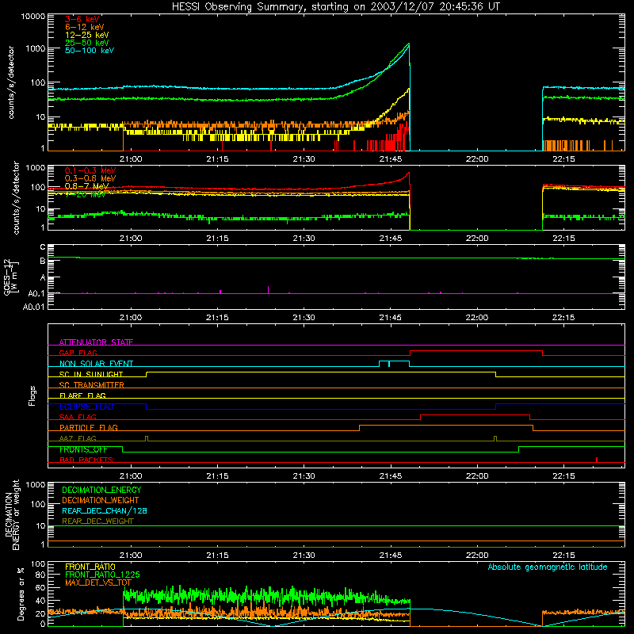Click the MAX_DET_VS_TOT legend label

(98, 582)
